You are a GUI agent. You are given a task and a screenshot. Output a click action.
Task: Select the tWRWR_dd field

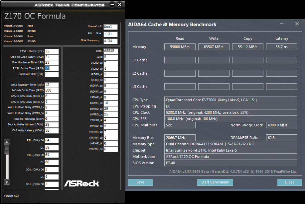coord(110,149)
